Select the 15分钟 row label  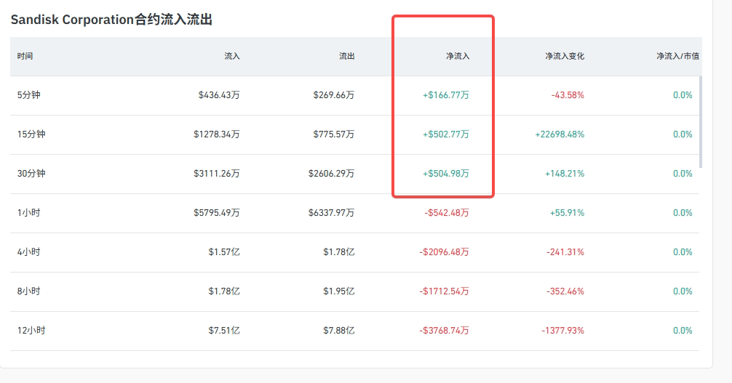click(31, 134)
